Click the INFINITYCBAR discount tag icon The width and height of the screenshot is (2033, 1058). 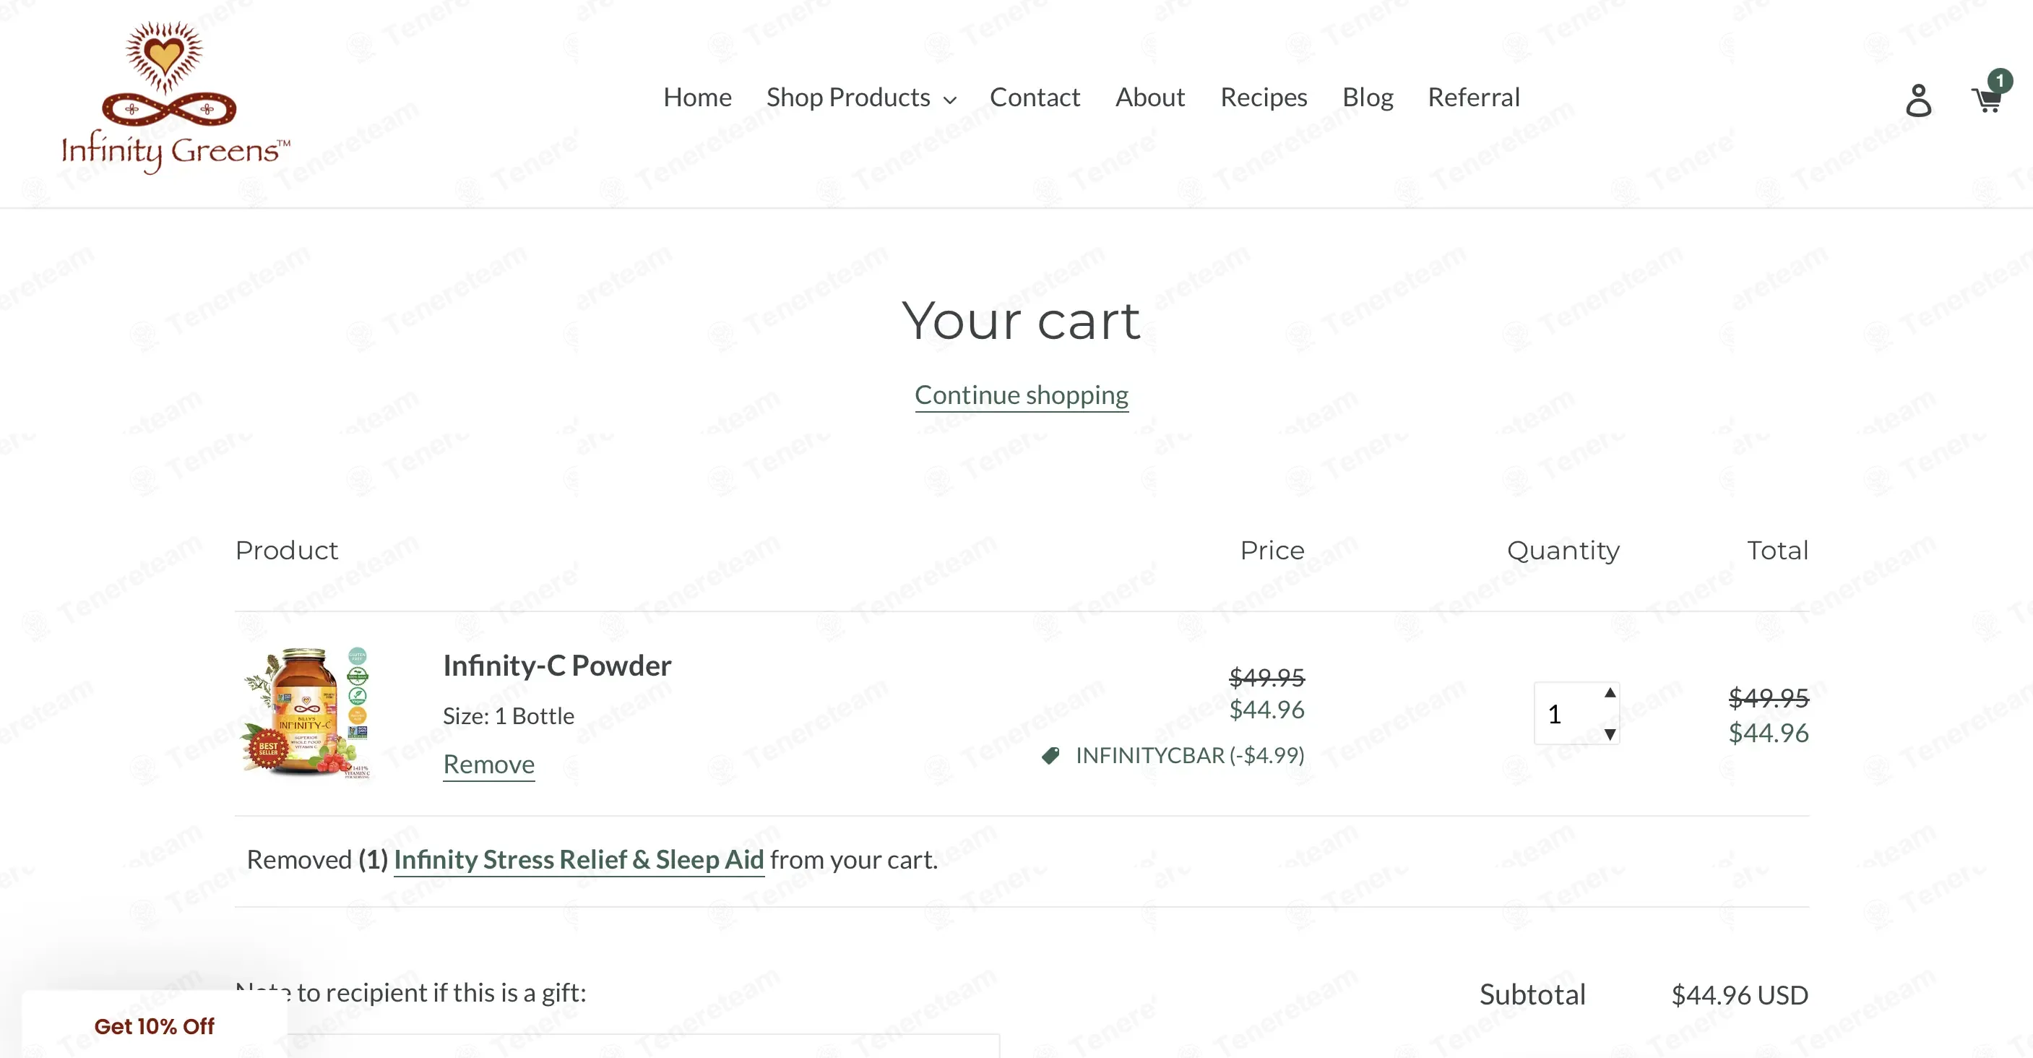(x=1050, y=756)
